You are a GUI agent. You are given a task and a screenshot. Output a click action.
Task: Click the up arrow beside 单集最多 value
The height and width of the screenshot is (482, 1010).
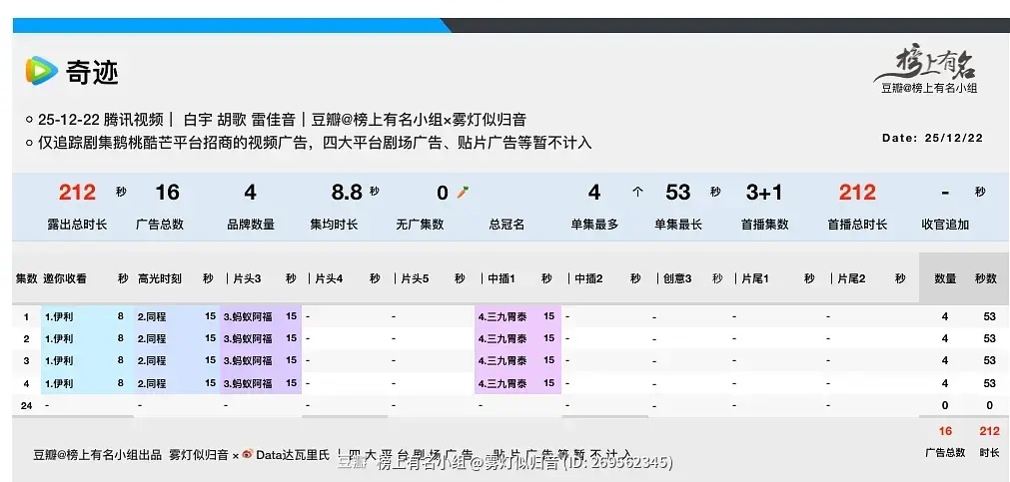[x=637, y=192]
